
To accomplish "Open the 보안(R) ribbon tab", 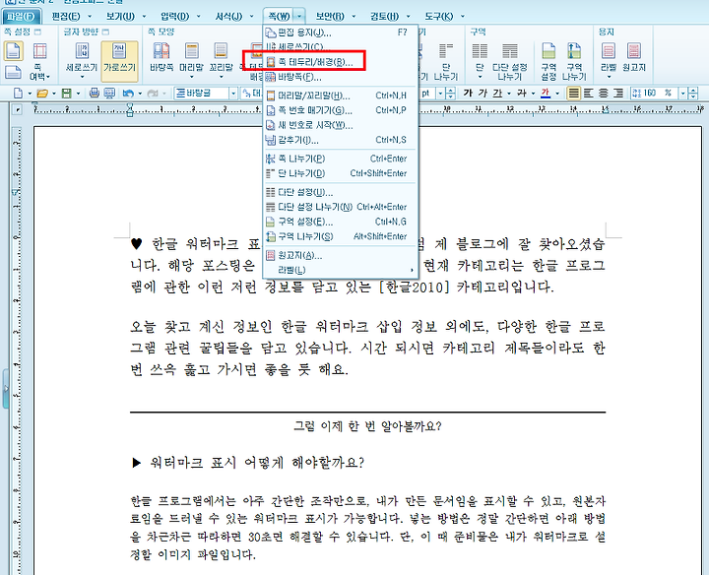I will click(330, 17).
